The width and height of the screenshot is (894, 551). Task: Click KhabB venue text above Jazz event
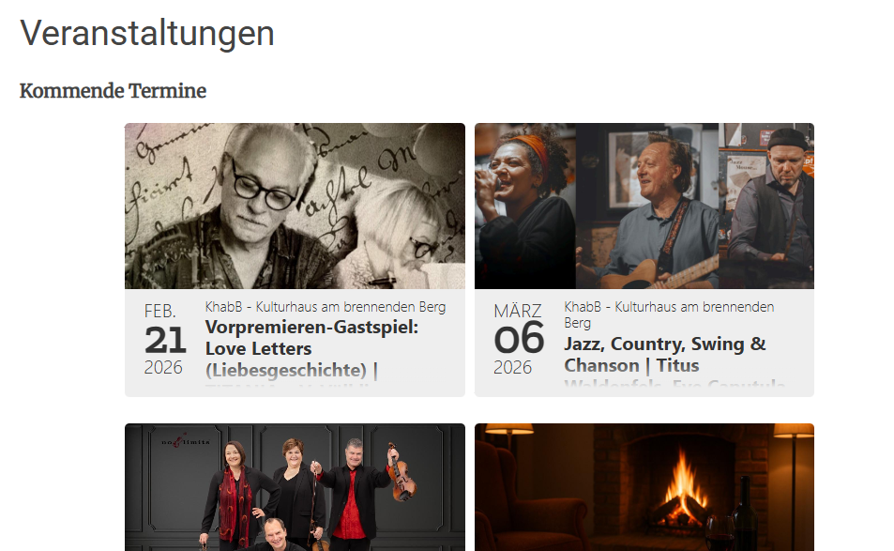pos(669,314)
